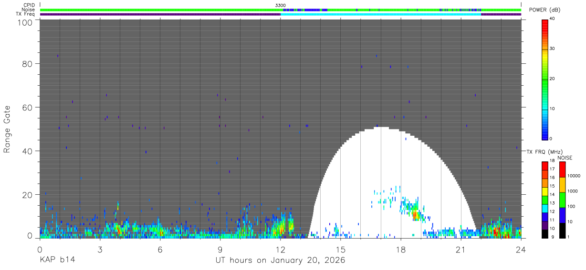Click the CPID label at top left
Image resolution: width=586 pixels, height=270 pixels.
[x=29, y=5]
